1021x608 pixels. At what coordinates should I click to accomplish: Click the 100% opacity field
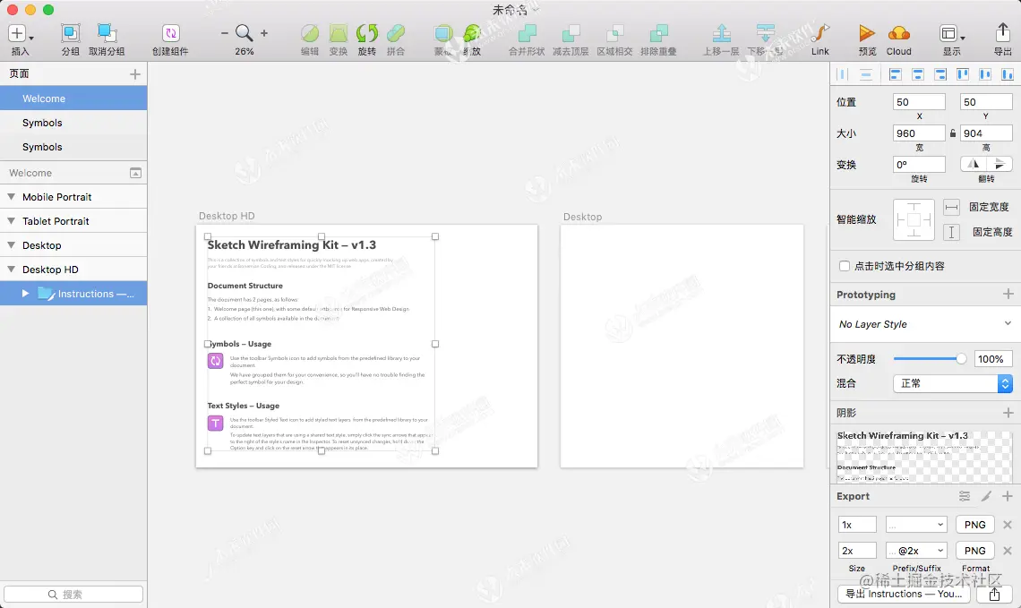(993, 359)
